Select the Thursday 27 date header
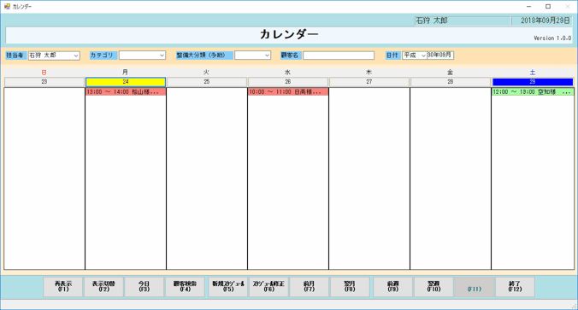The image size is (578, 310). (369, 82)
